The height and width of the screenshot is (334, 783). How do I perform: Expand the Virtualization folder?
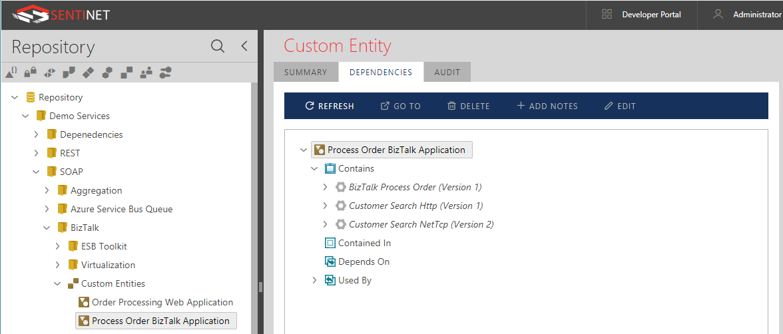(x=57, y=265)
